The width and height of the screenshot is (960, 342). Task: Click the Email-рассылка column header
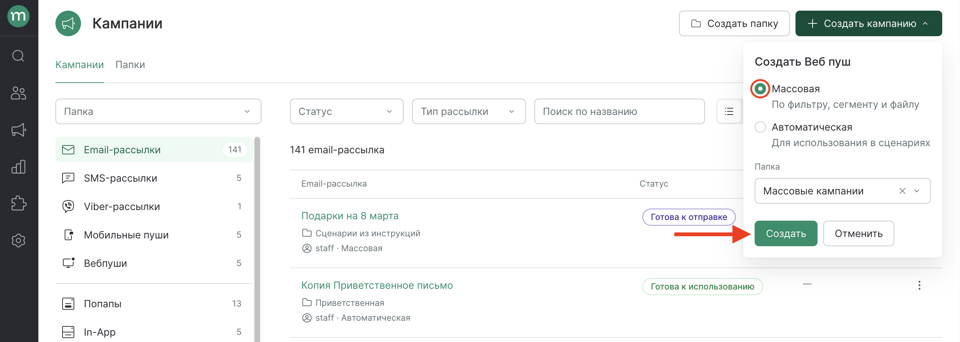[x=334, y=183]
